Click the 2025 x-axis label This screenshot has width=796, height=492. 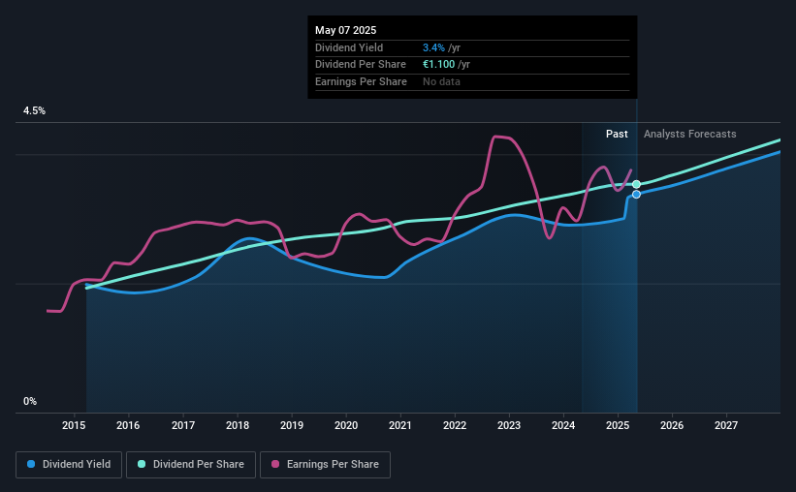618,425
